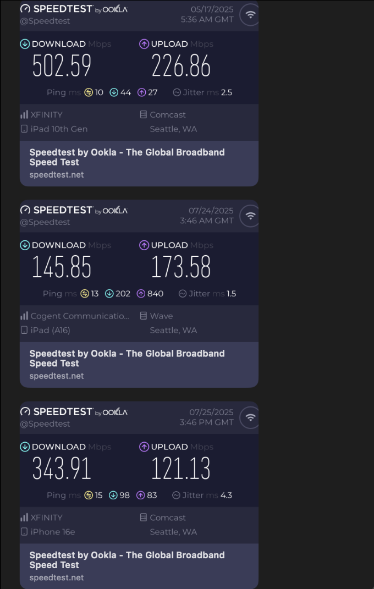The width and height of the screenshot is (374, 589).
Task: Click the Speedtest logo on the 07/24/2025 card
Action: 74,210
